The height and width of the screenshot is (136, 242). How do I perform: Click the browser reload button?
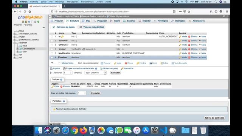click(25, 12)
